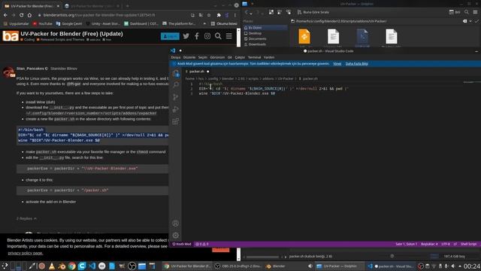Viewport: 481px width, 271px height.
Task: Open Run and Debug view in VS Code
Action: [175, 109]
